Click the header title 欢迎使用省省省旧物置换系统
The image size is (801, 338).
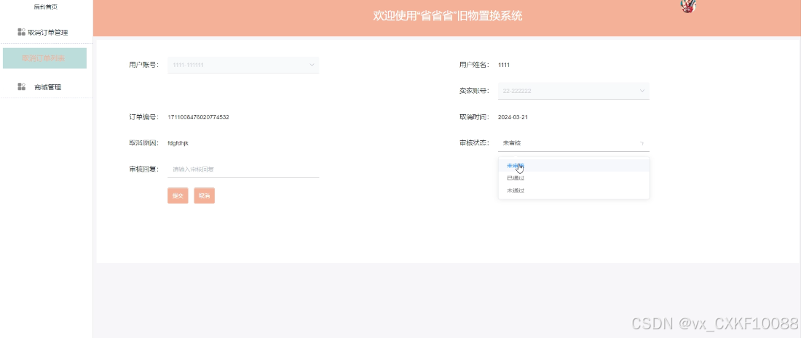click(x=448, y=16)
